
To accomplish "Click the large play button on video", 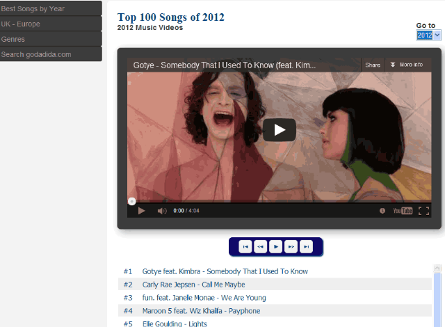I will [280, 130].
